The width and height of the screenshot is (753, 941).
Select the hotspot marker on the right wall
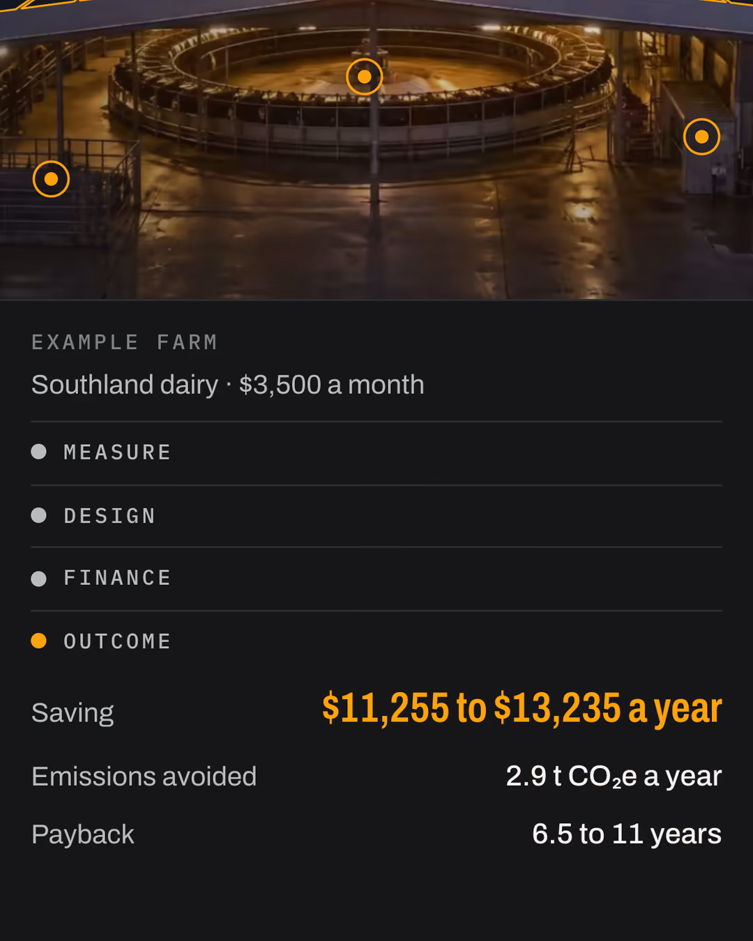pyautogui.click(x=701, y=137)
